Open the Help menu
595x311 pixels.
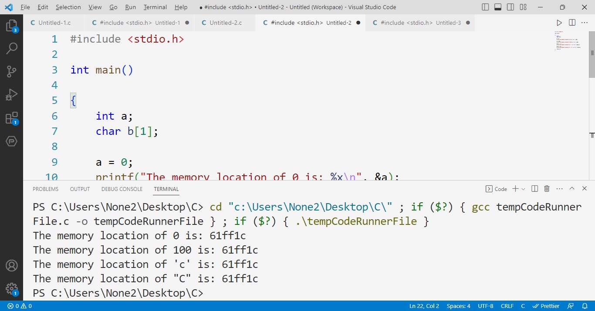pos(181,7)
